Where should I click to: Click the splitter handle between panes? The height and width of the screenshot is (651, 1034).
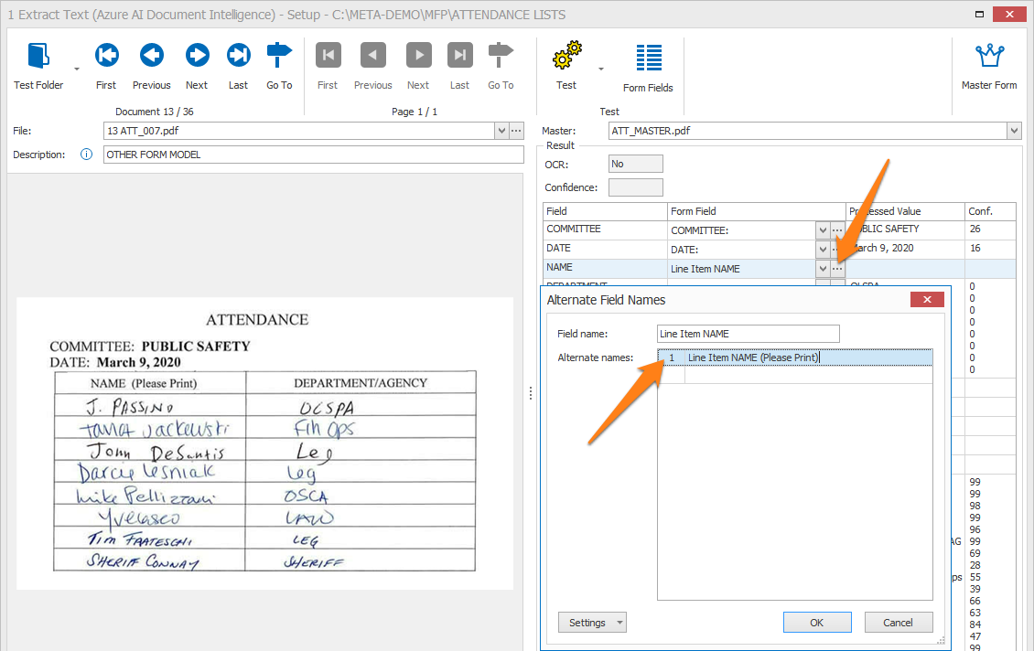tap(530, 393)
